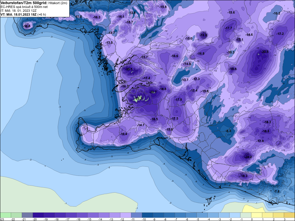The height and width of the screenshot is (221, 295).
Task: Click the -13.8 temperature label
Action: tap(132, 13)
